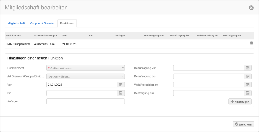This screenshot has width=259, height=132.
Task: Switch to the Gruppen / Gremien tab
Action: click(x=42, y=23)
